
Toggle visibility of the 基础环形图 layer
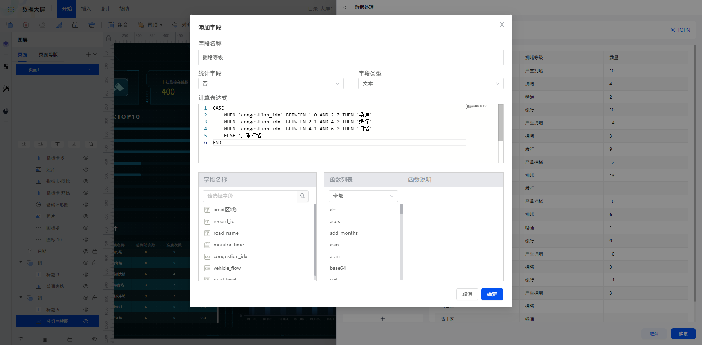click(86, 204)
